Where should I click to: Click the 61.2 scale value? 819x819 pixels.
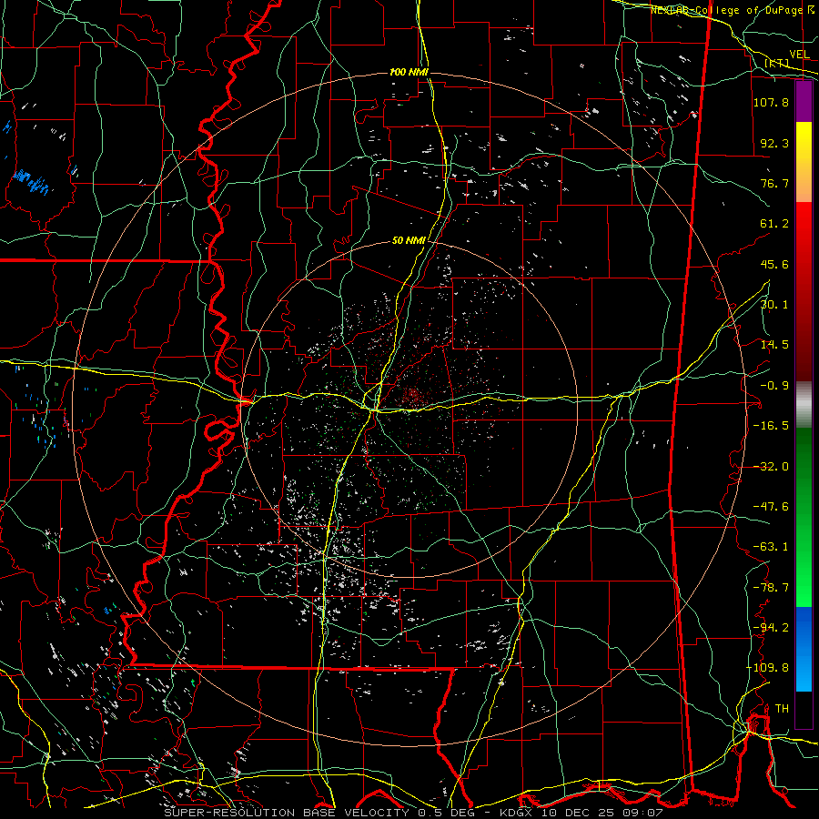774,224
